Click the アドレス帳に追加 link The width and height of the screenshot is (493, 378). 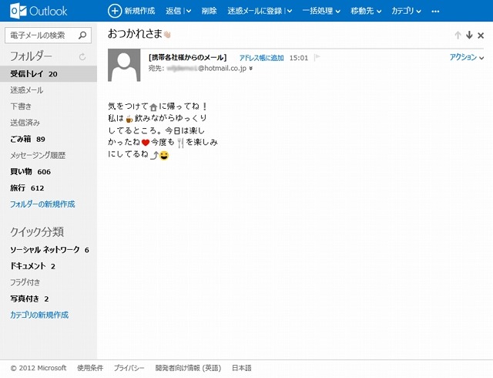coord(262,58)
